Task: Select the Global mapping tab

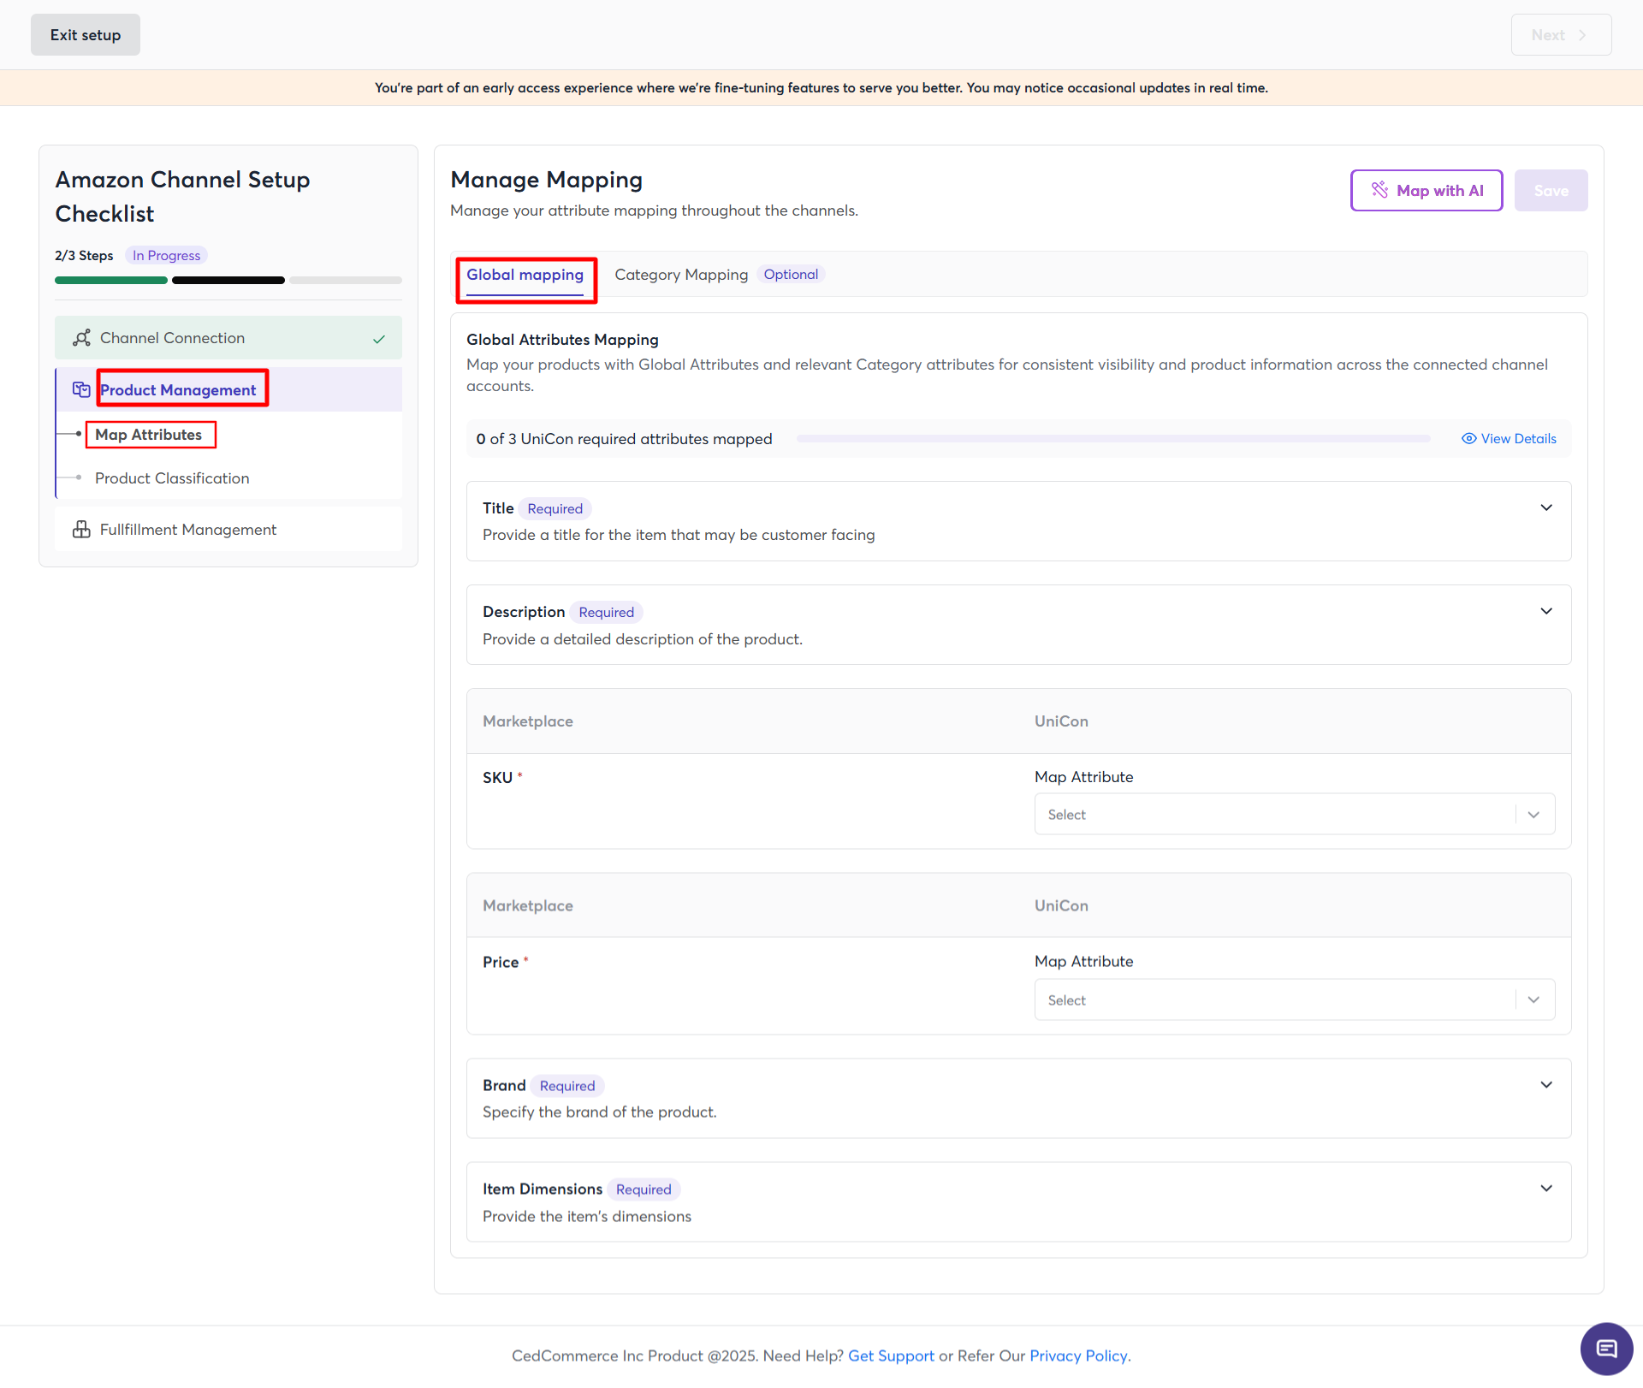Action: click(x=525, y=275)
